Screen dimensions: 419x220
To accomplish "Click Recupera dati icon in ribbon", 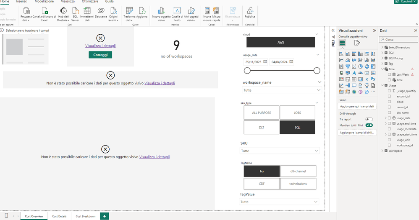I will pos(26,11).
